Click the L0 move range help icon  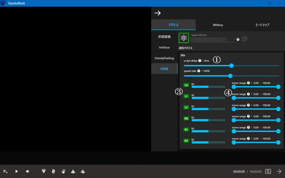point(249,83)
